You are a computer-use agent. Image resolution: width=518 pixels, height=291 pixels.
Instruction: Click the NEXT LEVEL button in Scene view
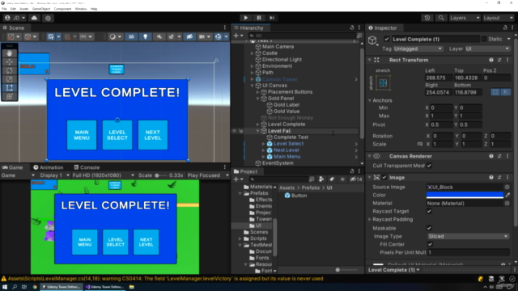[x=153, y=135]
